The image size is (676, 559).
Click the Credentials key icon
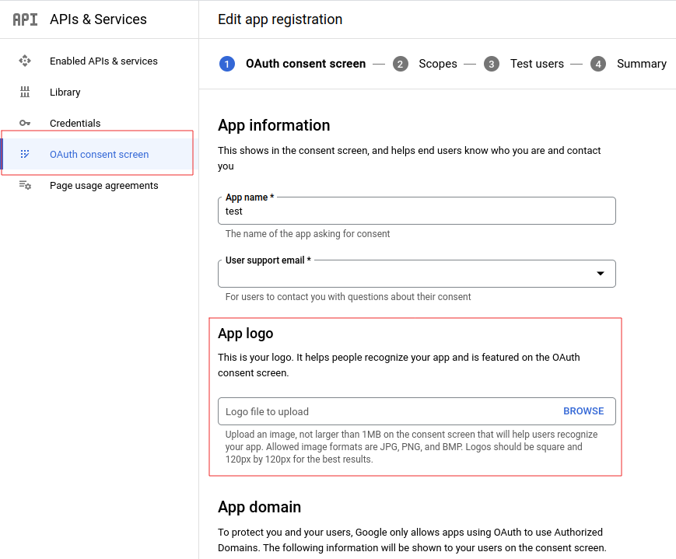coord(25,123)
